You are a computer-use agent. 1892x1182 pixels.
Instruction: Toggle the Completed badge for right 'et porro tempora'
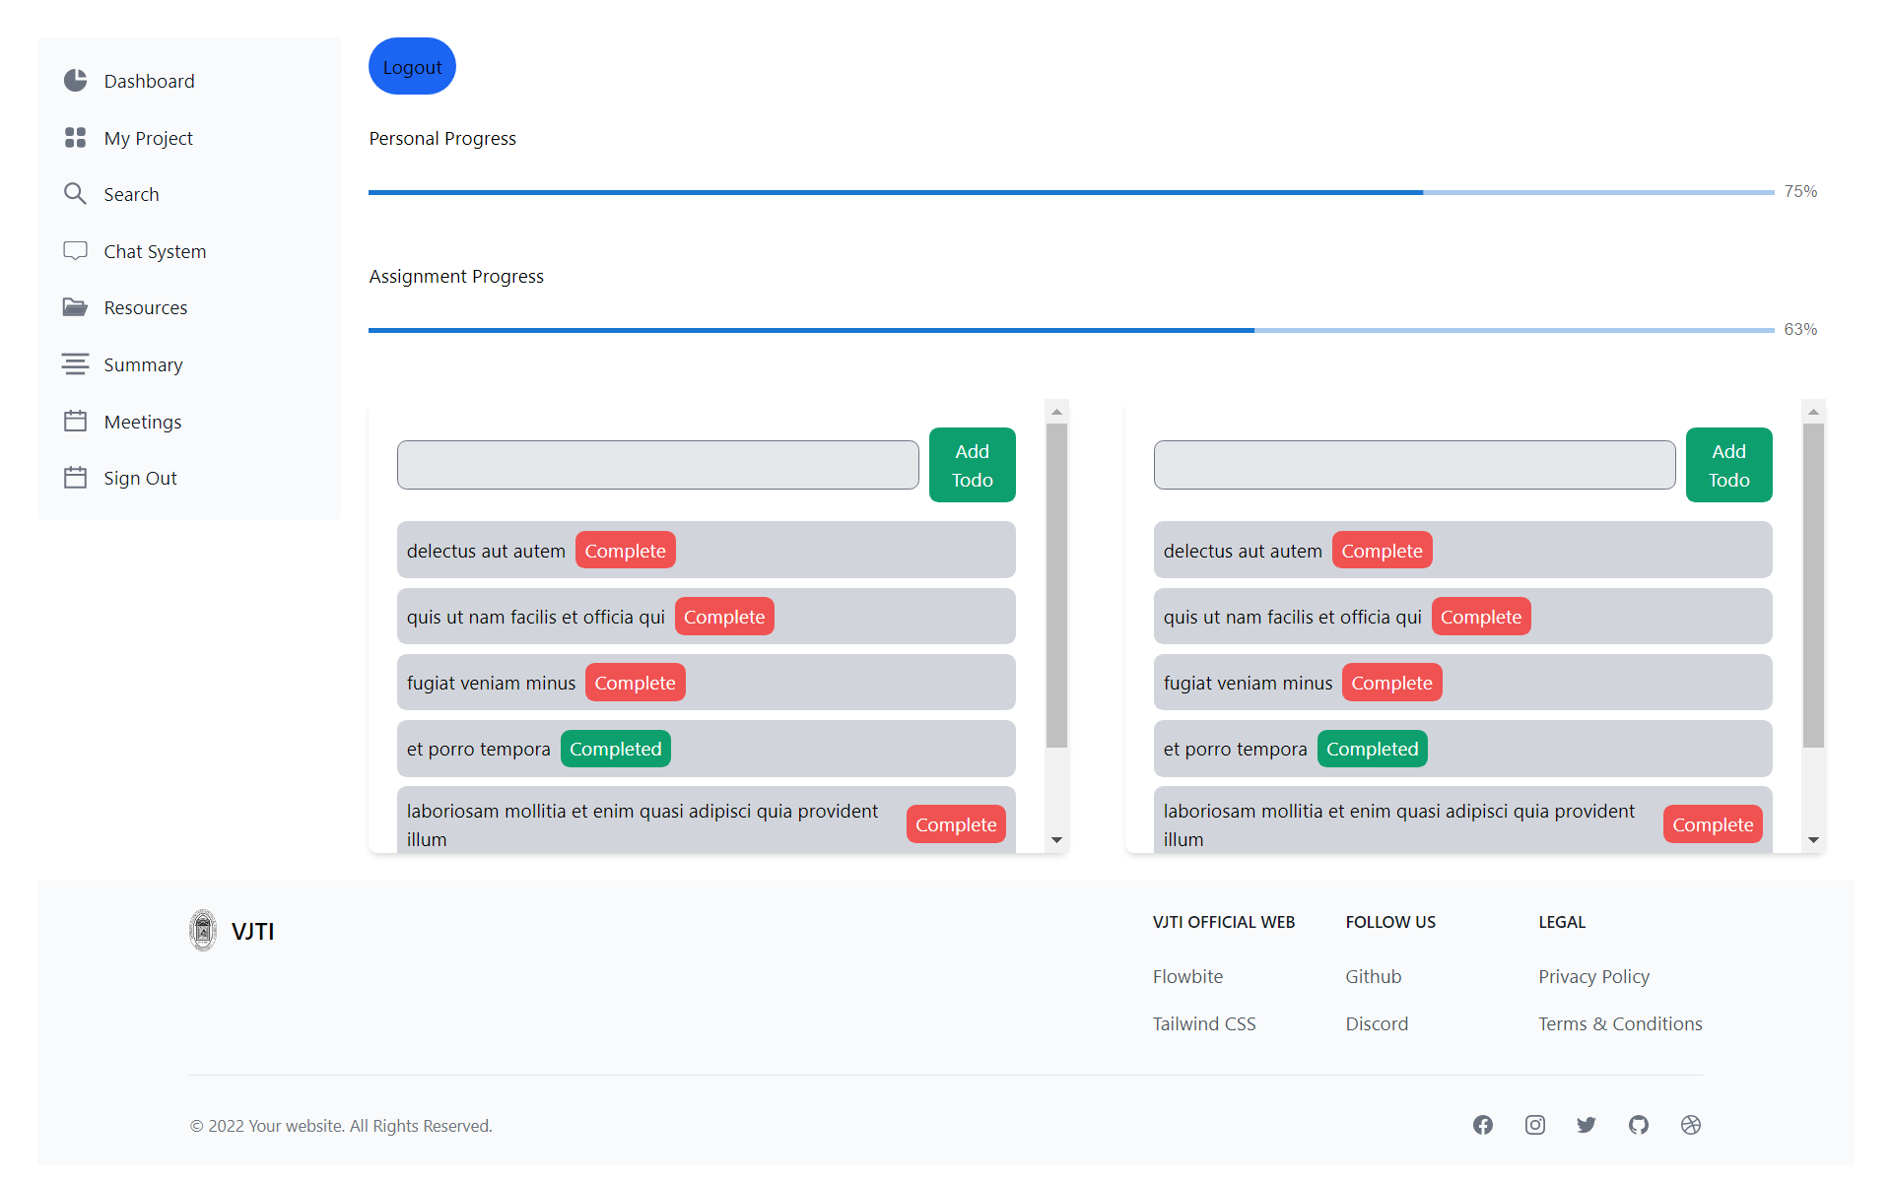[x=1372, y=749]
